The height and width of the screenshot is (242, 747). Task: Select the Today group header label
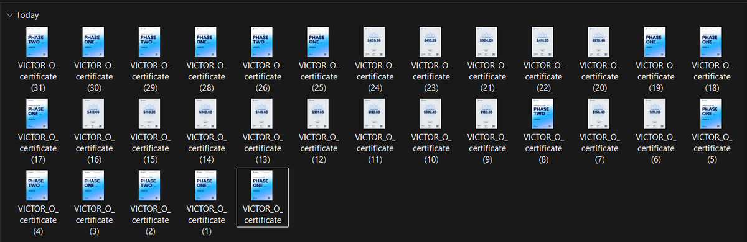(27, 15)
